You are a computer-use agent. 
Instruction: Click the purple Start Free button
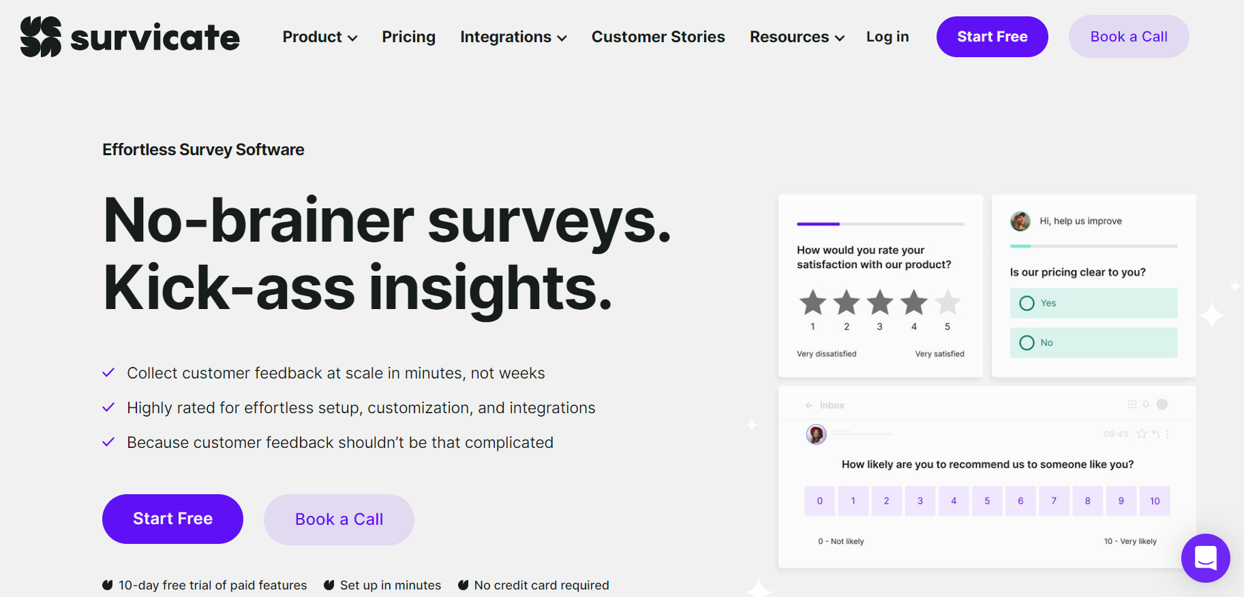pyautogui.click(x=992, y=37)
